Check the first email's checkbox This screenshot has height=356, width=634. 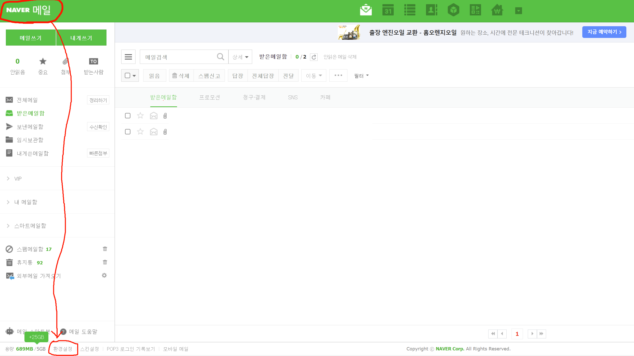128,116
